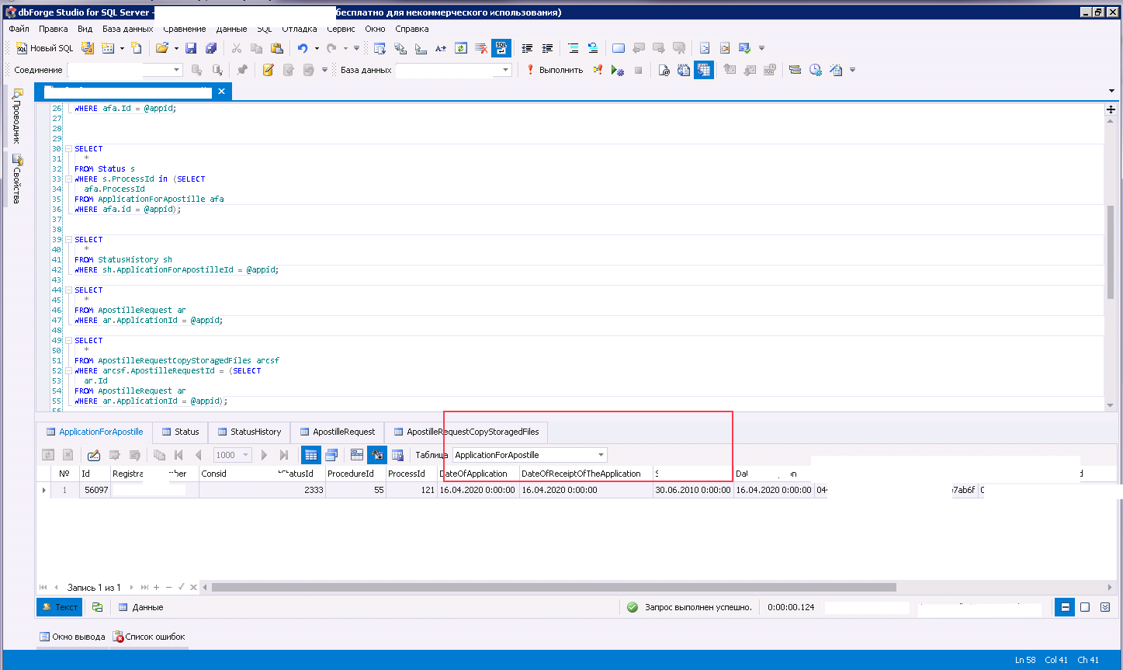Open Список ошибок error list
The width and height of the screenshot is (1123, 670).
[149, 637]
